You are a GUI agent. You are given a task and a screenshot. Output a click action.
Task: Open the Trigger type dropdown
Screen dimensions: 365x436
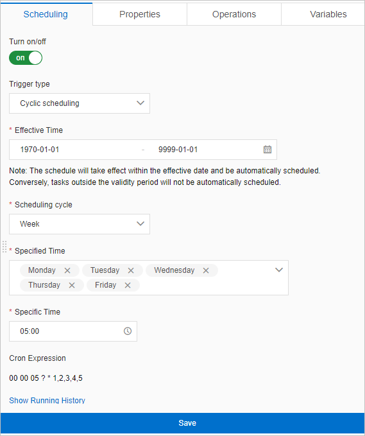tap(80, 103)
